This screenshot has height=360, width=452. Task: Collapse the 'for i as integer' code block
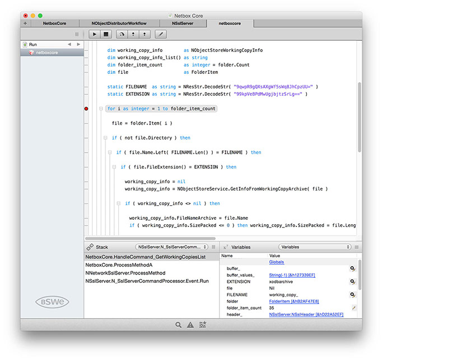pyautogui.click(x=100, y=108)
